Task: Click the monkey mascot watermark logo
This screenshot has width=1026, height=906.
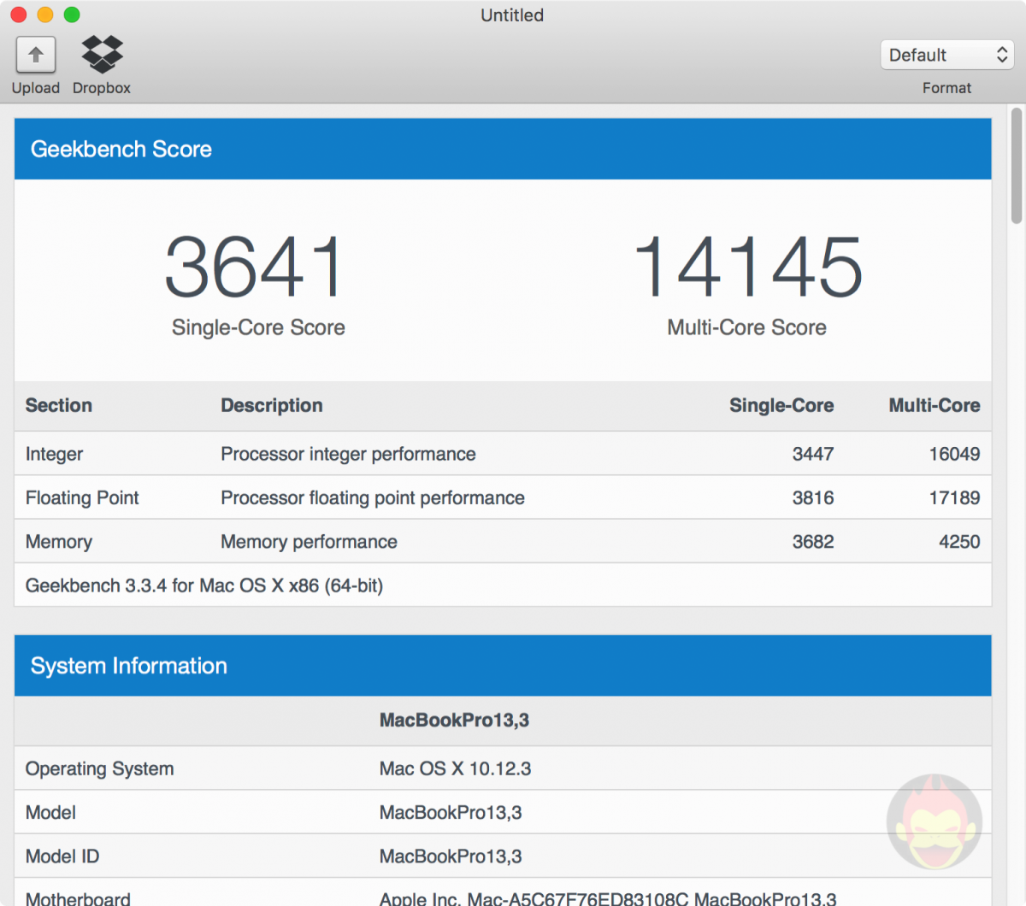Action: click(935, 819)
